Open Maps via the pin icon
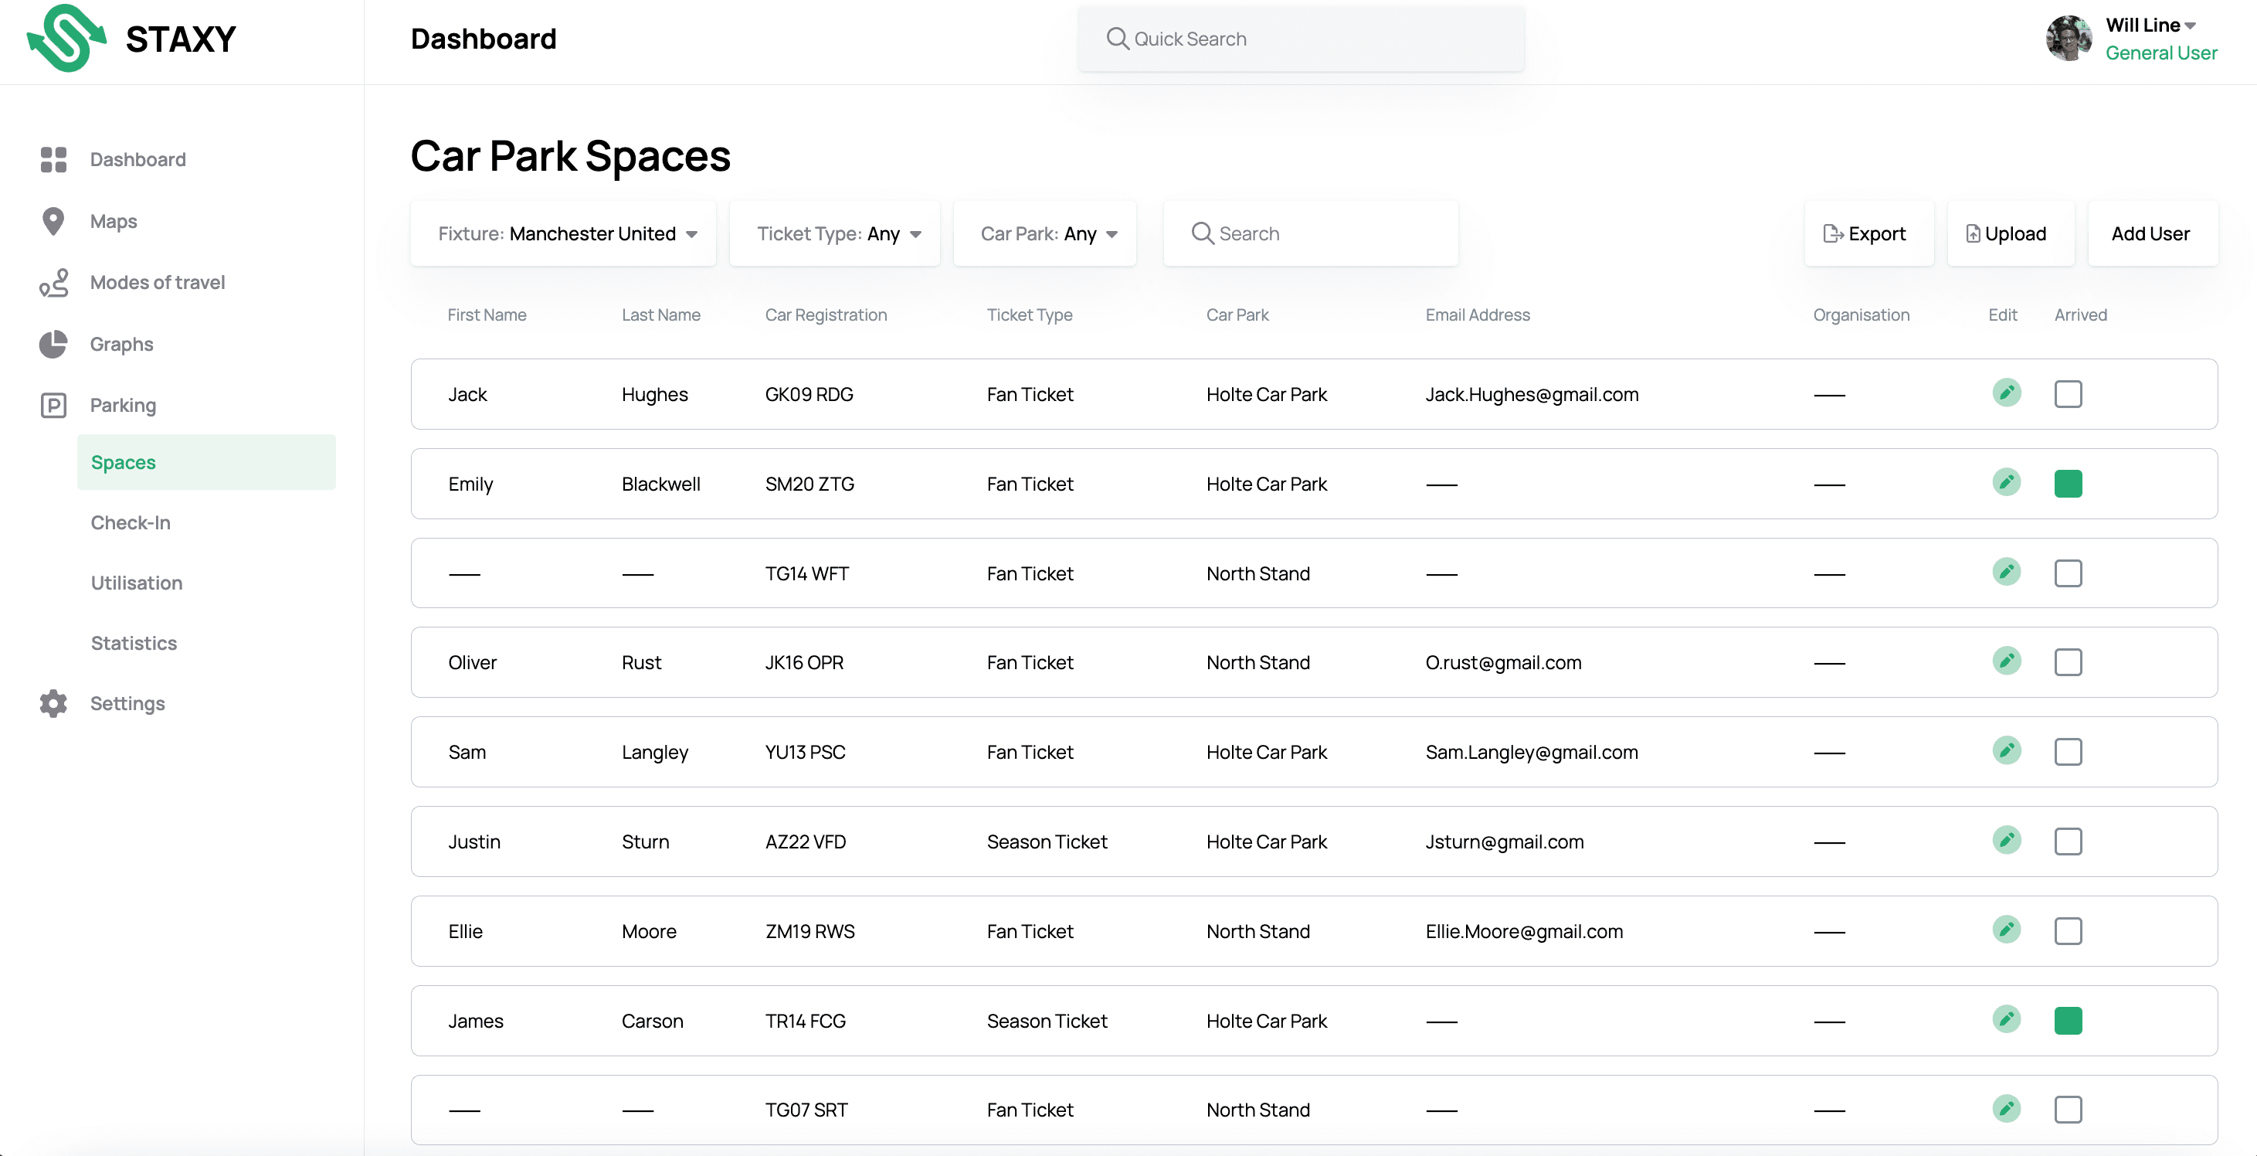Screen dimensions: 2257x1156 [x=53, y=221]
